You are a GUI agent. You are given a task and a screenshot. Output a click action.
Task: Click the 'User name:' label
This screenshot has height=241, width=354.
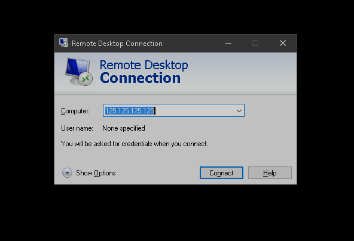77,128
